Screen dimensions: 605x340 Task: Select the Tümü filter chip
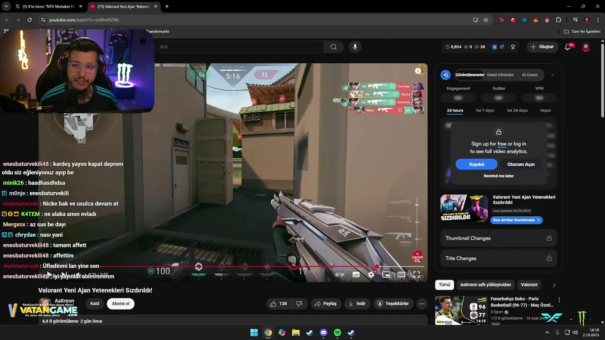click(444, 285)
